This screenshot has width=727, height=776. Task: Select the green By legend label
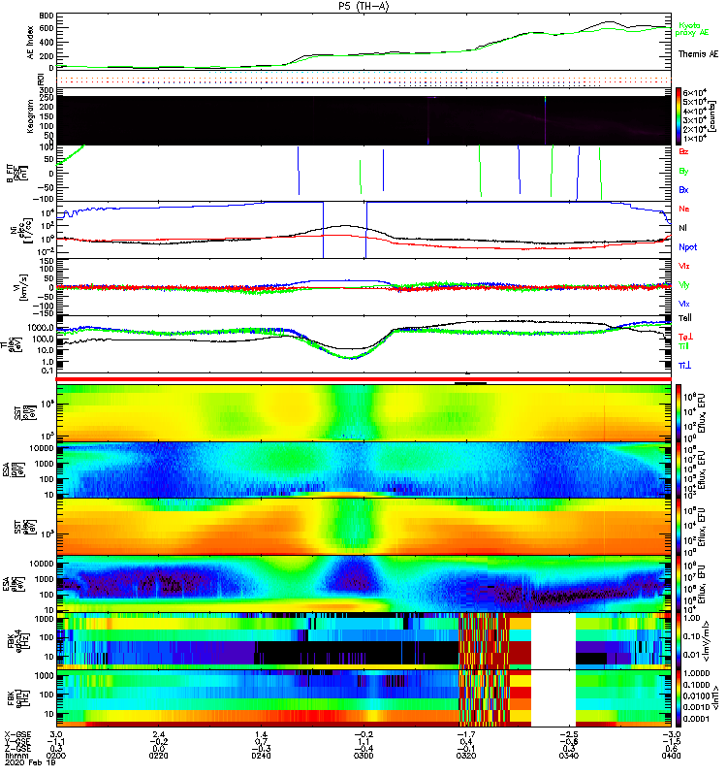coord(684,172)
